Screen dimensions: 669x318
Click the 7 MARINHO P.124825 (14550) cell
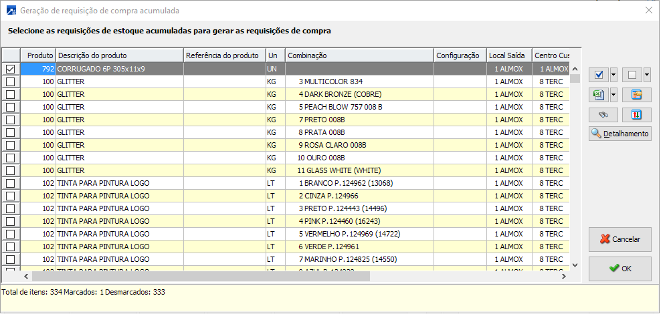click(x=360, y=259)
